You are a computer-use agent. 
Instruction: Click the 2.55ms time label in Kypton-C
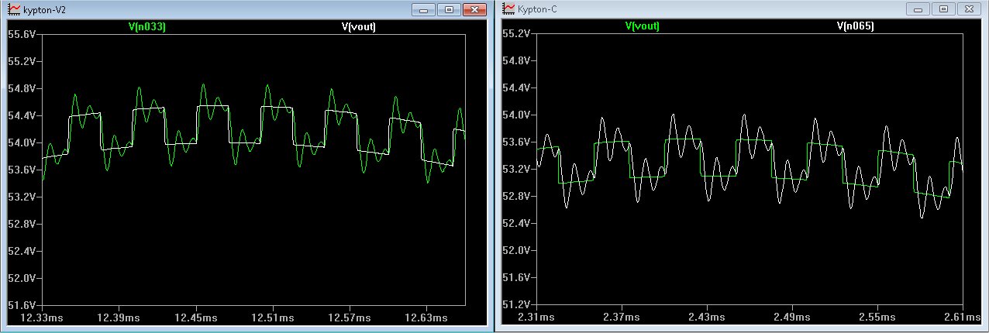tap(879, 318)
